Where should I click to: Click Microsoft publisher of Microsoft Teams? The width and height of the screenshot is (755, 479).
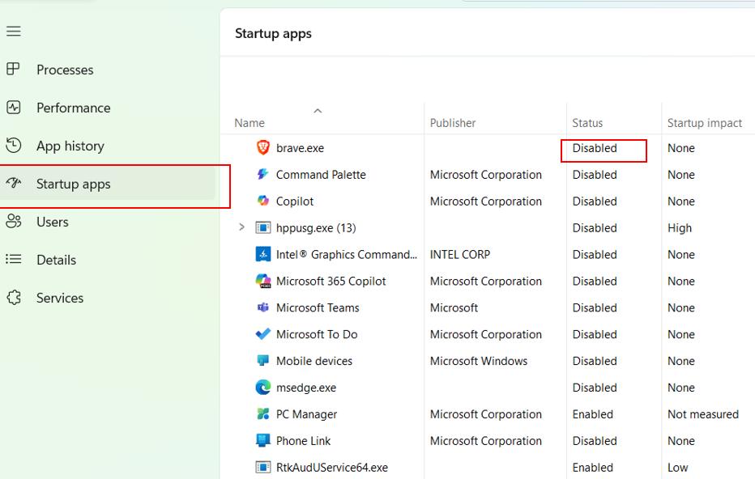pos(454,307)
